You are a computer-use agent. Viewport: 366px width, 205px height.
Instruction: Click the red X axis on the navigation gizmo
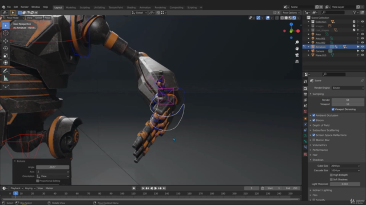pyautogui.click(x=298, y=31)
